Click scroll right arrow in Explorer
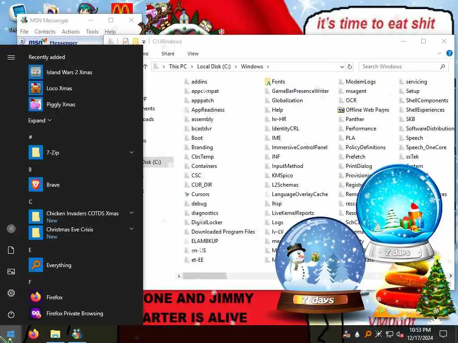The height and width of the screenshot is (343, 458). pos(451,276)
